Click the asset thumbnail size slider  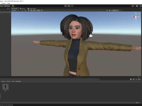click(x=137, y=103)
